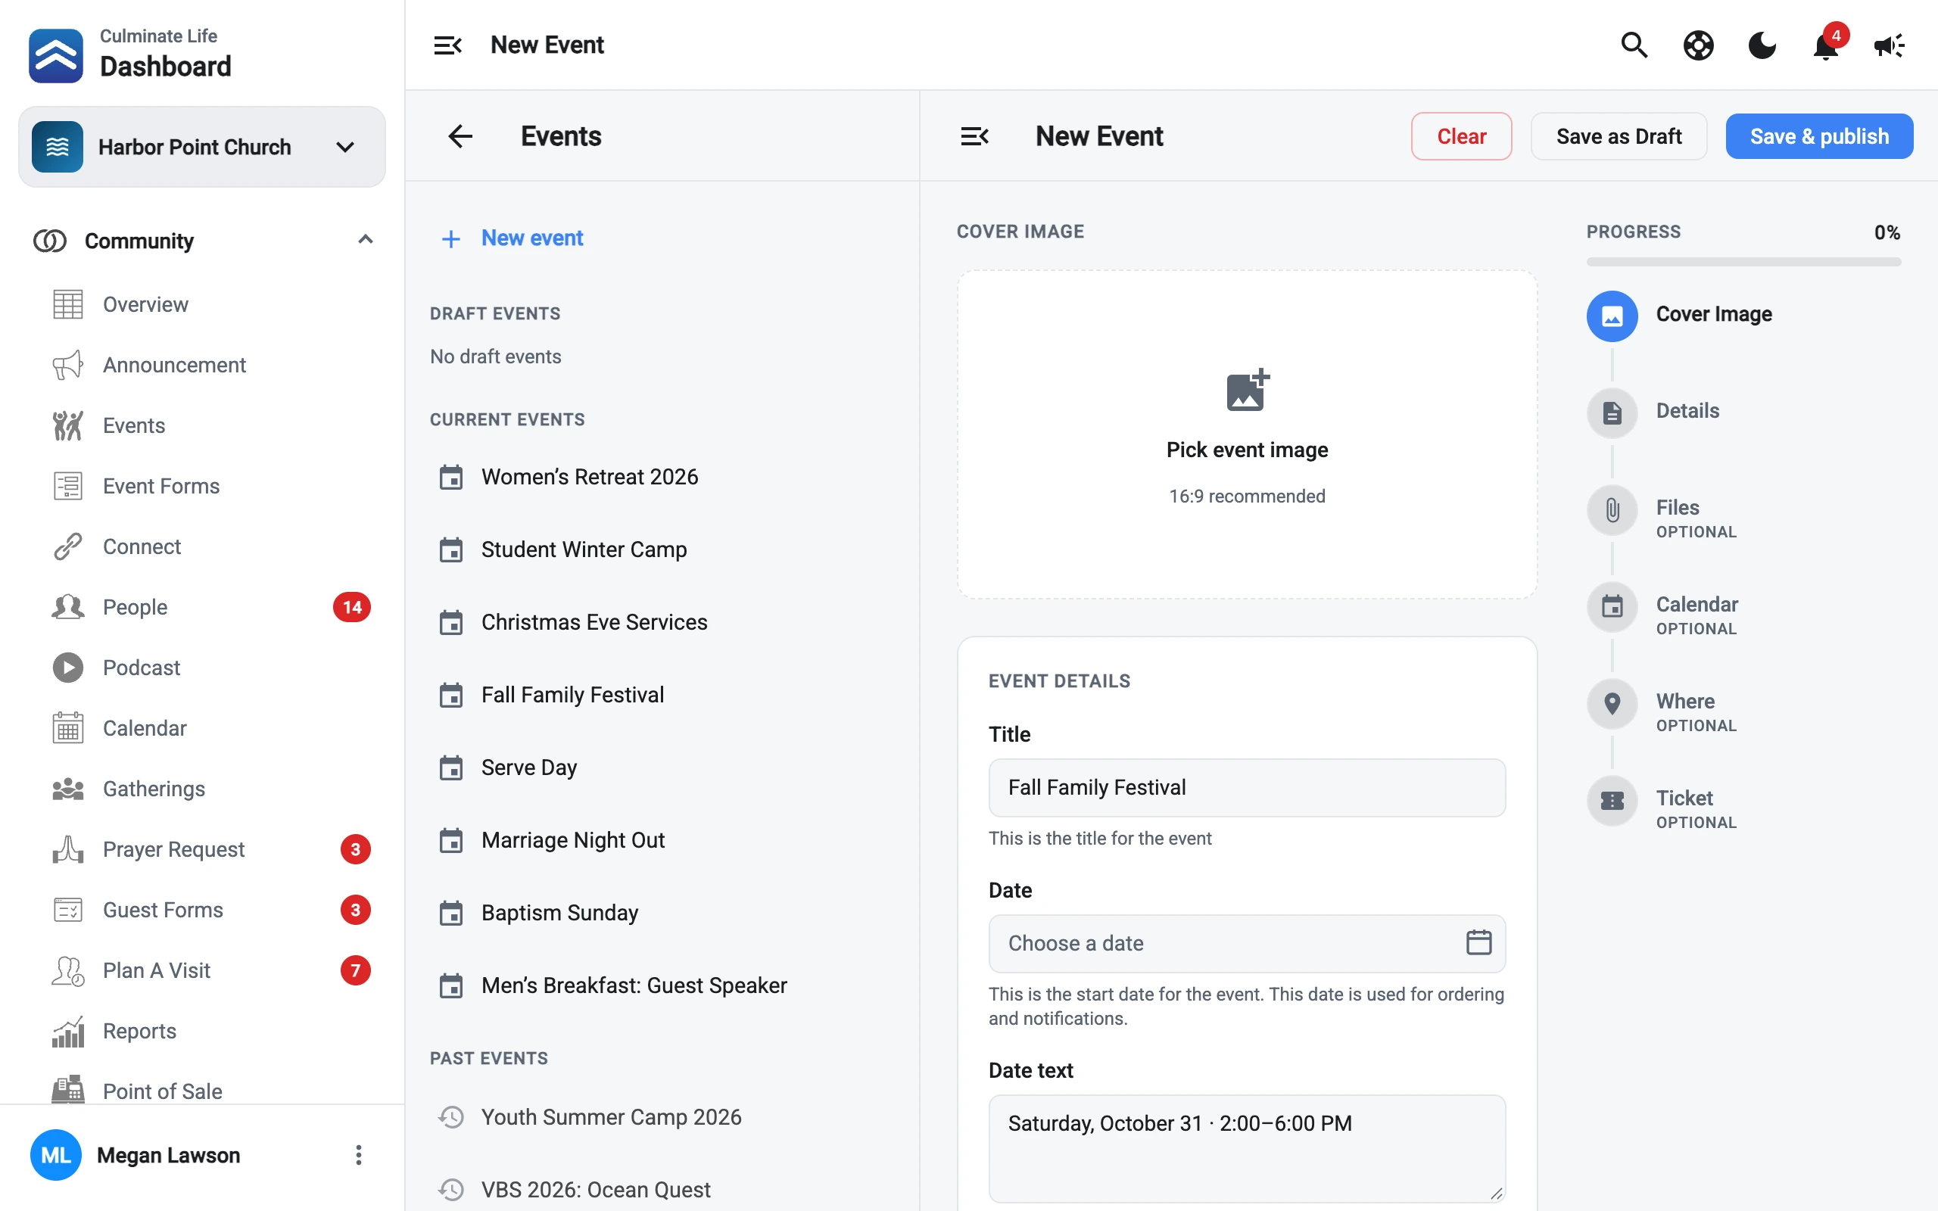Viewport: 1938px width, 1211px height.
Task: Click the Date text textarea
Action: coord(1247,1148)
